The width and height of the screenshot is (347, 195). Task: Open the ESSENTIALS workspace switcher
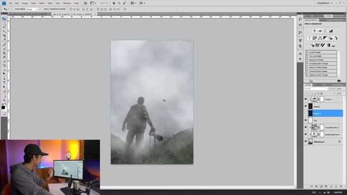coord(325,3)
